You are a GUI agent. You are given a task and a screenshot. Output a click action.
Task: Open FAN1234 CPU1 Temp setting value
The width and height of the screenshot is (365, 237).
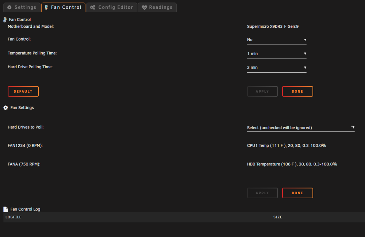click(287, 145)
